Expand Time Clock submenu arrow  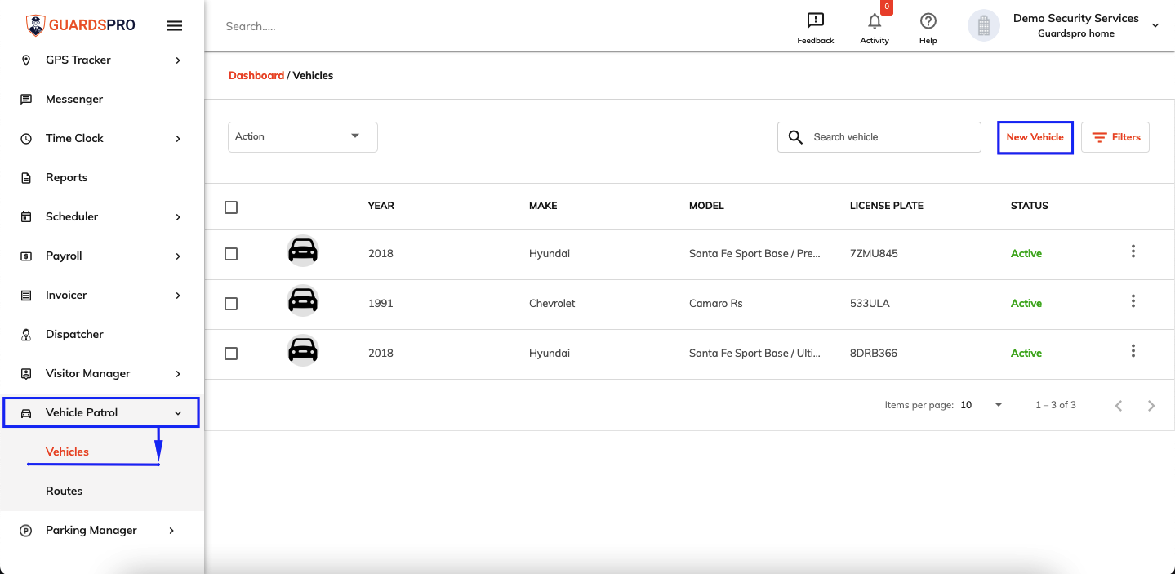tap(178, 139)
